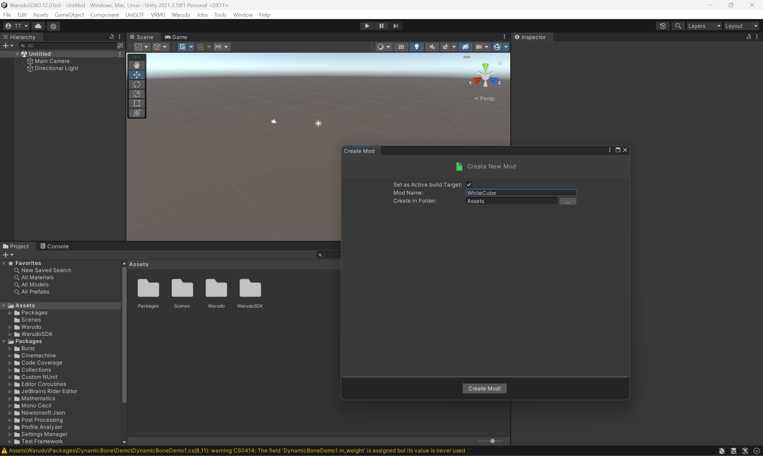
Task: Open the Warudo folder thumbnail
Action: [216, 294]
